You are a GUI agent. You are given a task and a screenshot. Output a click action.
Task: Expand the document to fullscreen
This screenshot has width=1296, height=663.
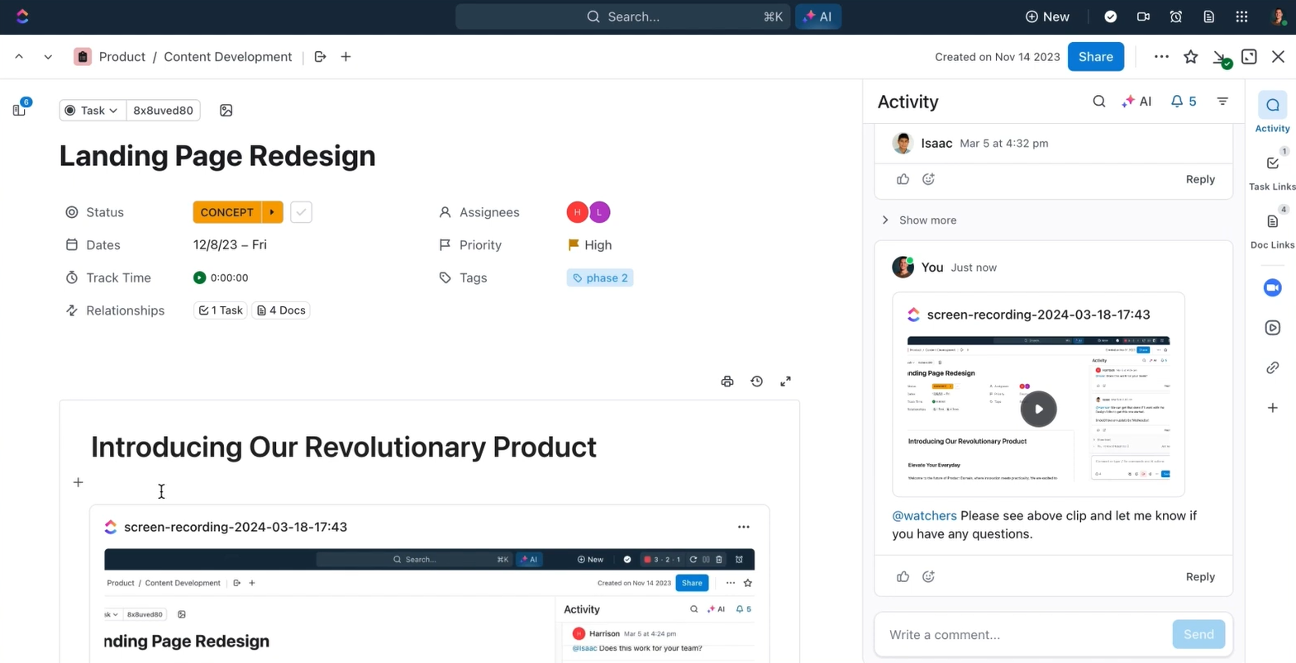(785, 381)
